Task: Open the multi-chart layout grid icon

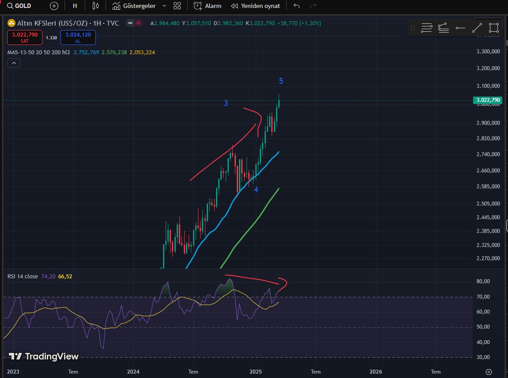Action: [177, 6]
